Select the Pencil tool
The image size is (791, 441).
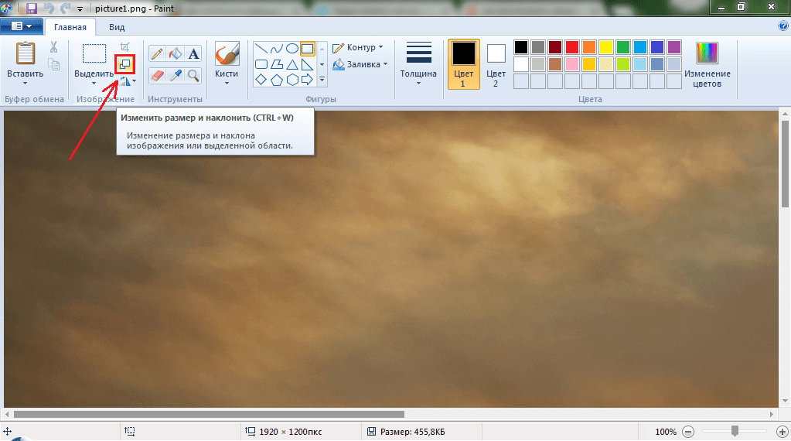[x=157, y=53]
